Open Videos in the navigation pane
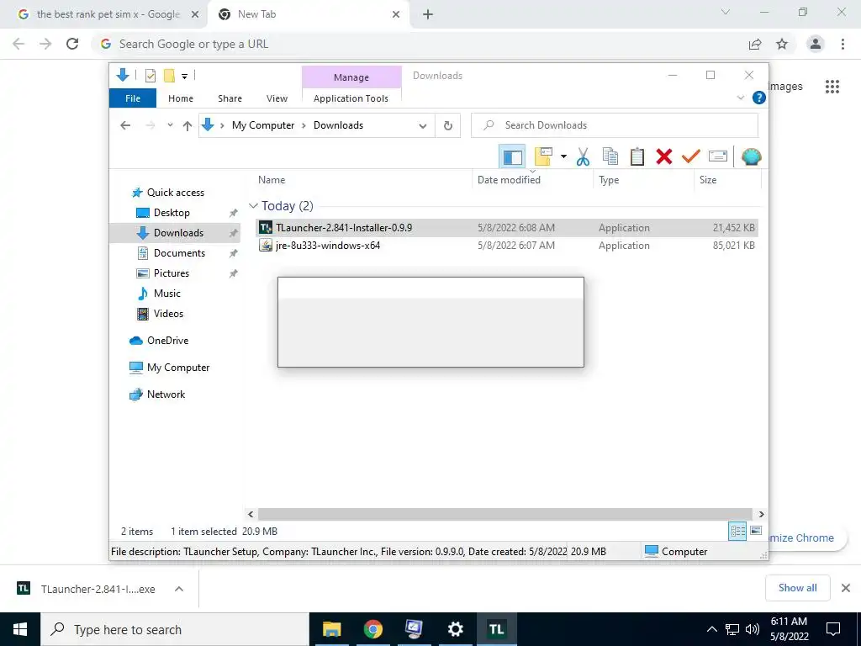The width and height of the screenshot is (861, 646). point(168,314)
